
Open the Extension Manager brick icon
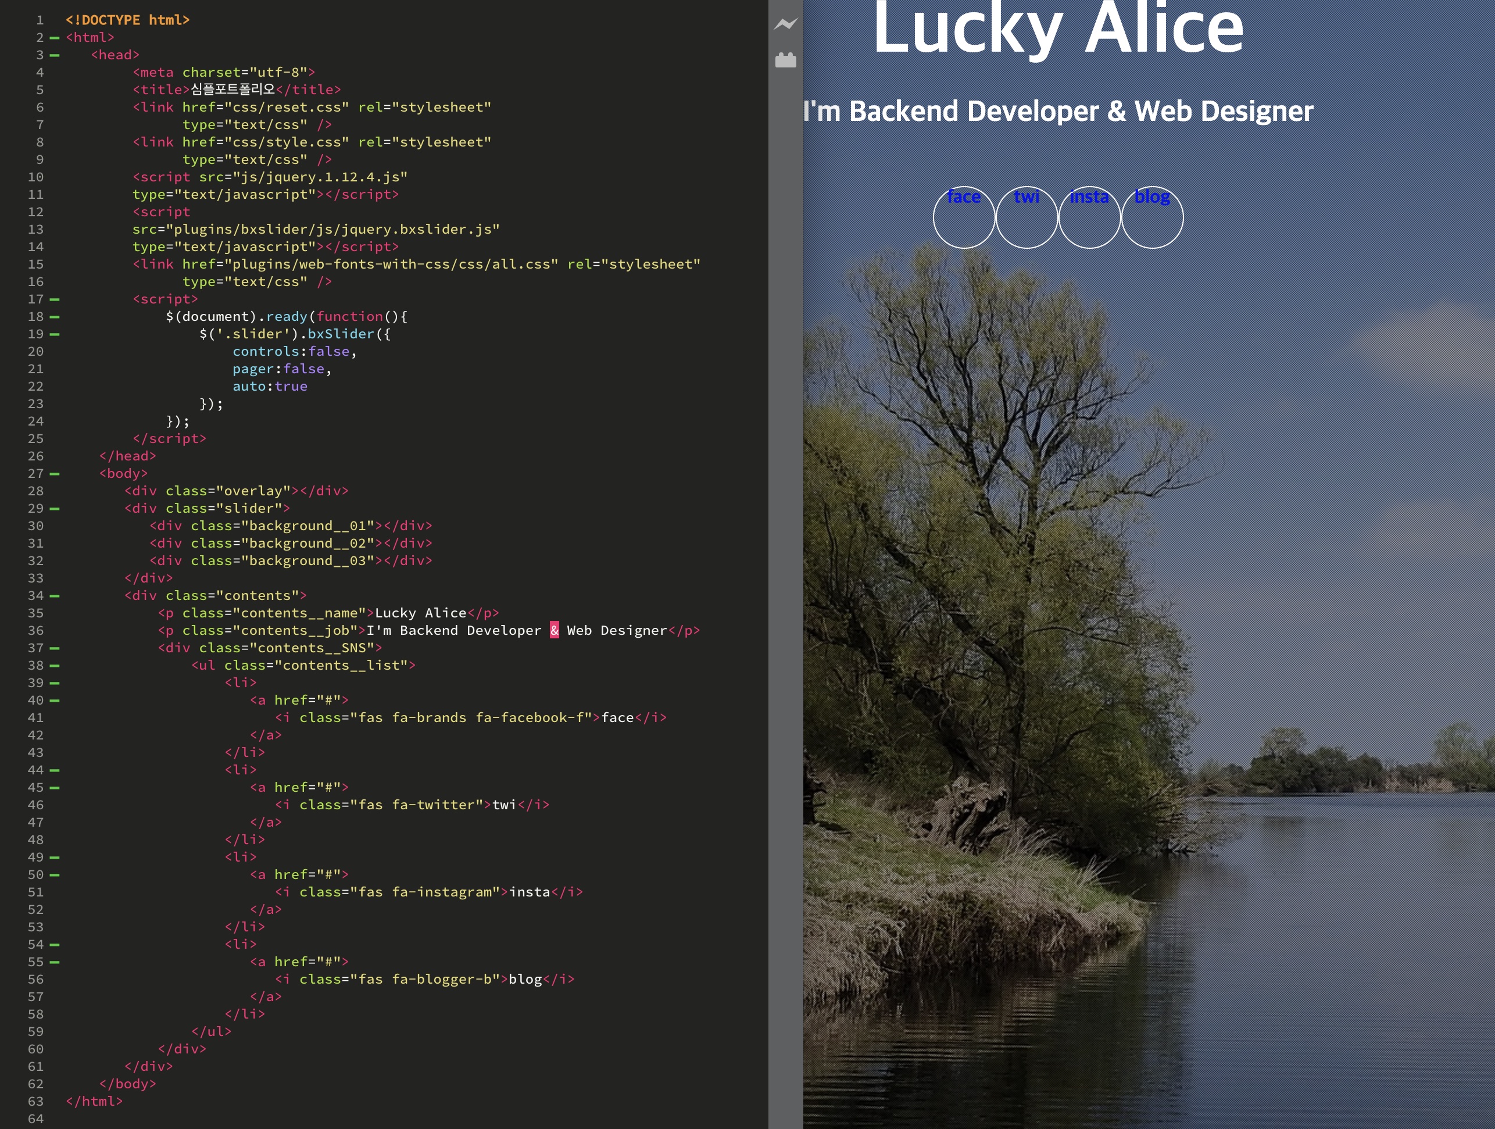pyautogui.click(x=785, y=60)
